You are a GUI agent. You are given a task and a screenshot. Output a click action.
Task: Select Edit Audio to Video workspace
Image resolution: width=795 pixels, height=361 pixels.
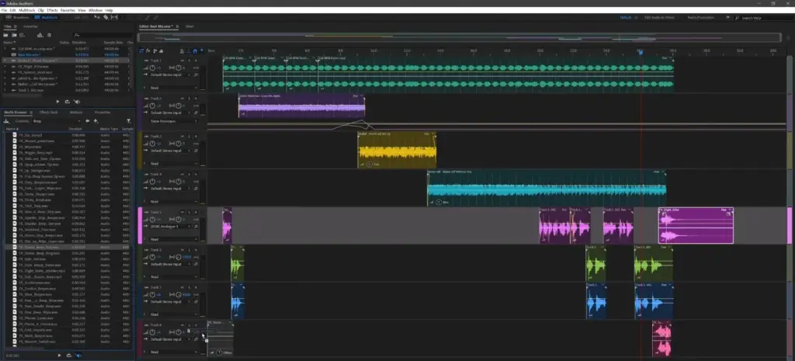pyautogui.click(x=660, y=17)
